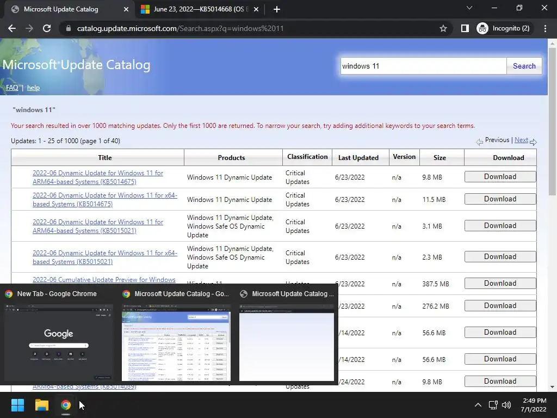Open the FAQ link
The height and width of the screenshot is (418, 557).
12,88
